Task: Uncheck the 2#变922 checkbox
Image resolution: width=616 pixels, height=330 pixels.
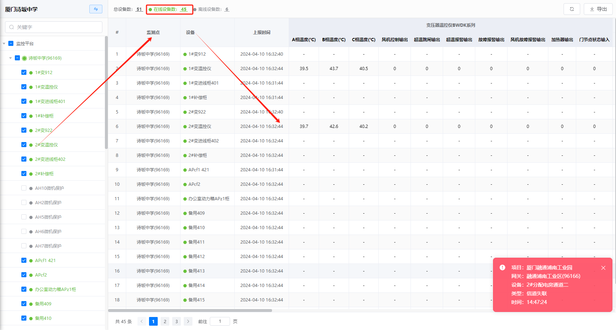Action: tap(24, 130)
